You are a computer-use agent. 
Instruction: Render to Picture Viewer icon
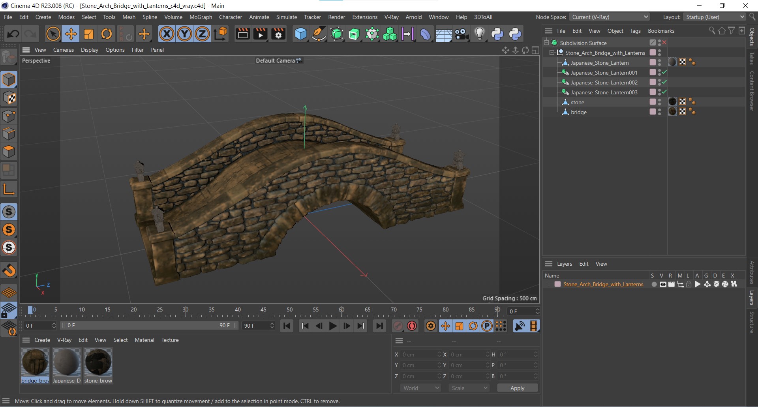click(261, 34)
